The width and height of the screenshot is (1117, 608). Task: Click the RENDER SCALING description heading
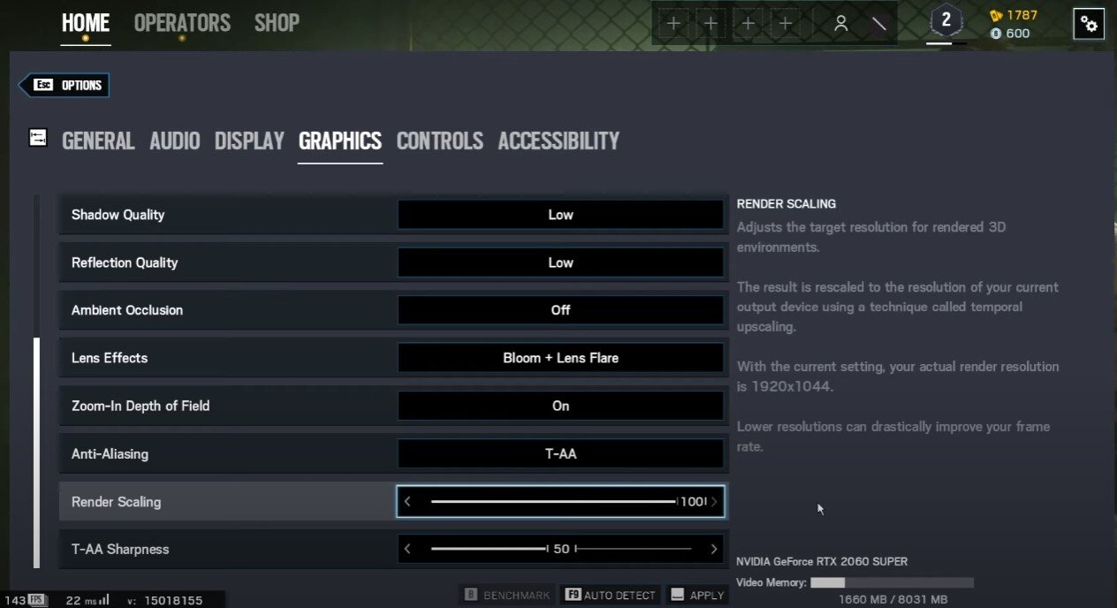(786, 204)
